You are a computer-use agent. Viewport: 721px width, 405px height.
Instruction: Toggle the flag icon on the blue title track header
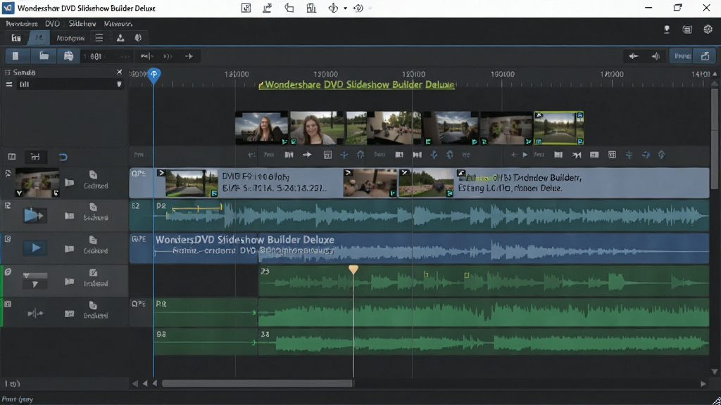click(x=70, y=249)
